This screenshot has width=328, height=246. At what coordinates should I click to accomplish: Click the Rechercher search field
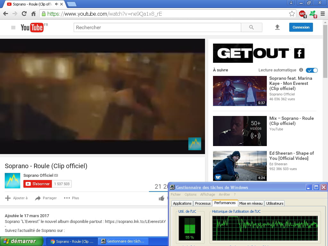157,28
